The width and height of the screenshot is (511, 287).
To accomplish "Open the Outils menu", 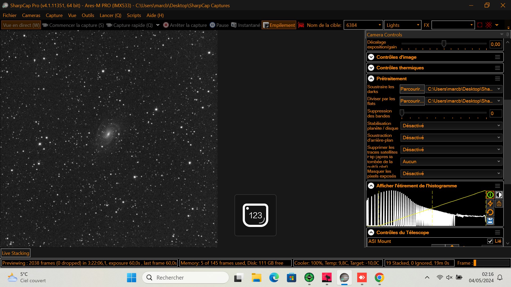I will (x=88, y=15).
